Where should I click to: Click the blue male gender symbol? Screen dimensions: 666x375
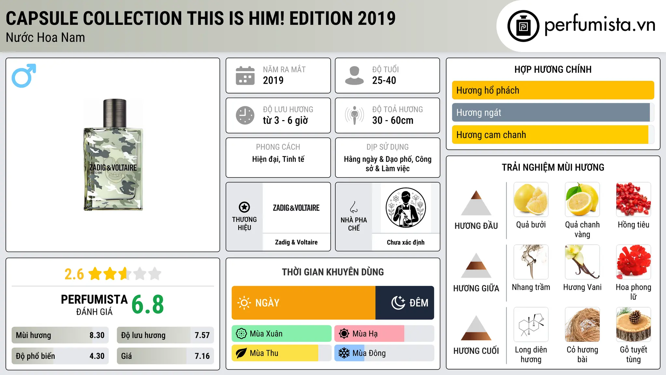(x=24, y=76)
